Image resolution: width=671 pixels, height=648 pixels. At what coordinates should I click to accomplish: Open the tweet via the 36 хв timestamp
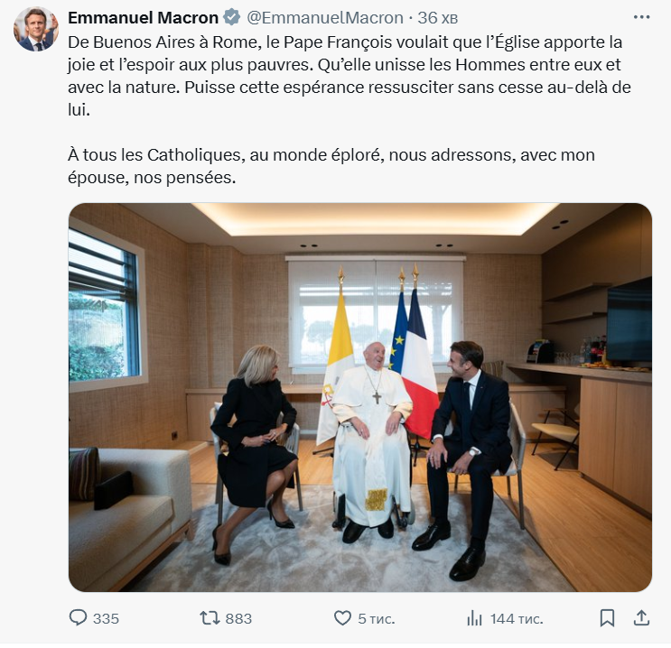437,17
